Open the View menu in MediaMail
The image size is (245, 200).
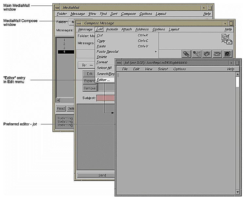pyautogui.click(x=92, y=14)
